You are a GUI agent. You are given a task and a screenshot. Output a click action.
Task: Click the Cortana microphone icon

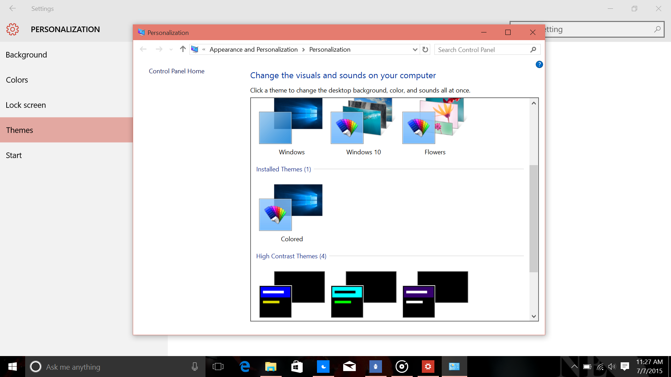pos(195,367)
